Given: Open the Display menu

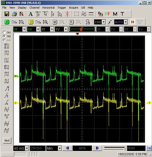Looking at the screenshot, I should tap(22, 8).
